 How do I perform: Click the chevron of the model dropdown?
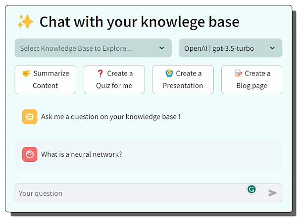coord(273,48)
